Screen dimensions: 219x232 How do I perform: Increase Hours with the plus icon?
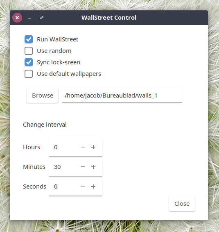93,147
